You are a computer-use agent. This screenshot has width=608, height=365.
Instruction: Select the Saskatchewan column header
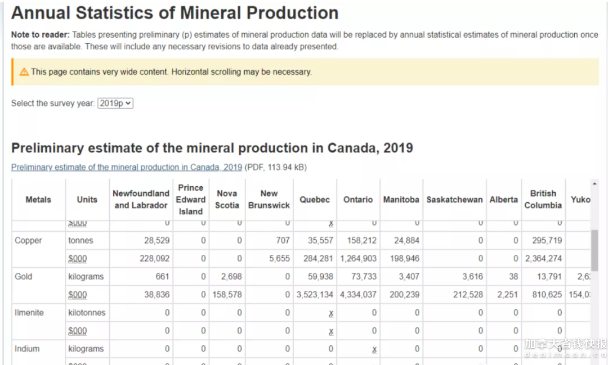[454, 200]
